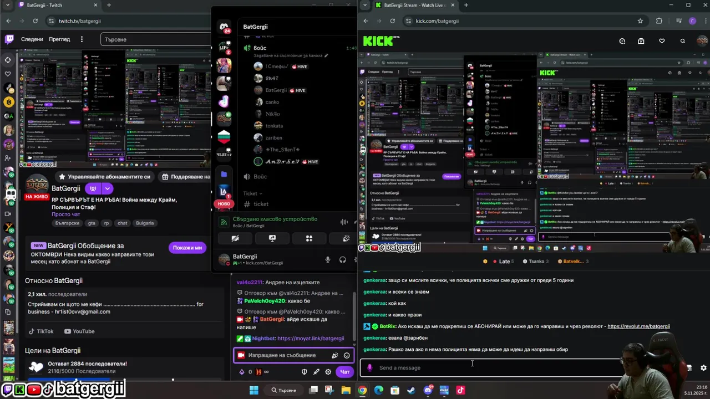Open Discord activities launcher button
The image size is (710, 399).
tap(309, 238)
